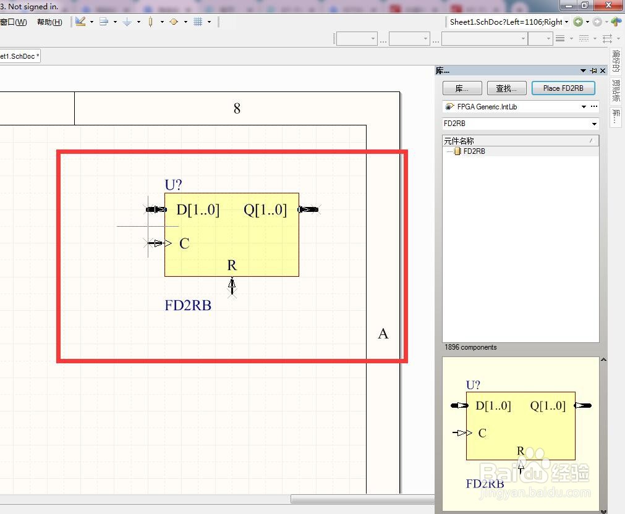Open the 偏好的 side panel tab
Screen dimensions: 625x514
(x=616, y=61)
